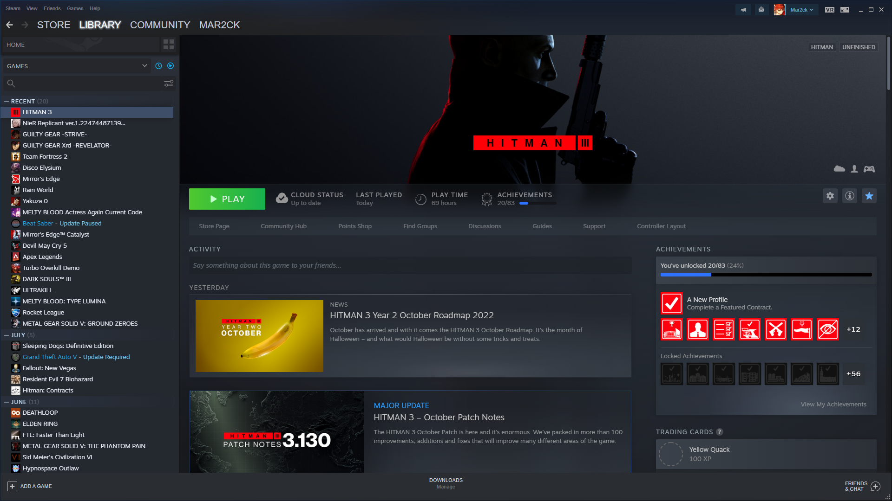Open the Community Hub link
This screenshot has height=501, width=892.
tap(283, 226)
